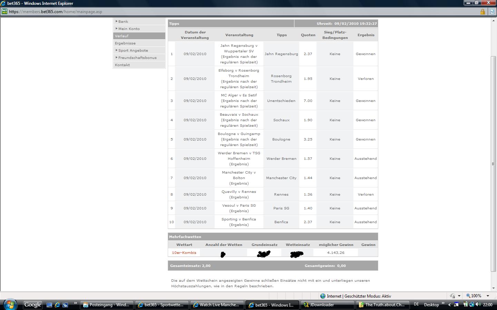Show hidden tray icons arrow
The image size is (497, 310).
(449, 305)
